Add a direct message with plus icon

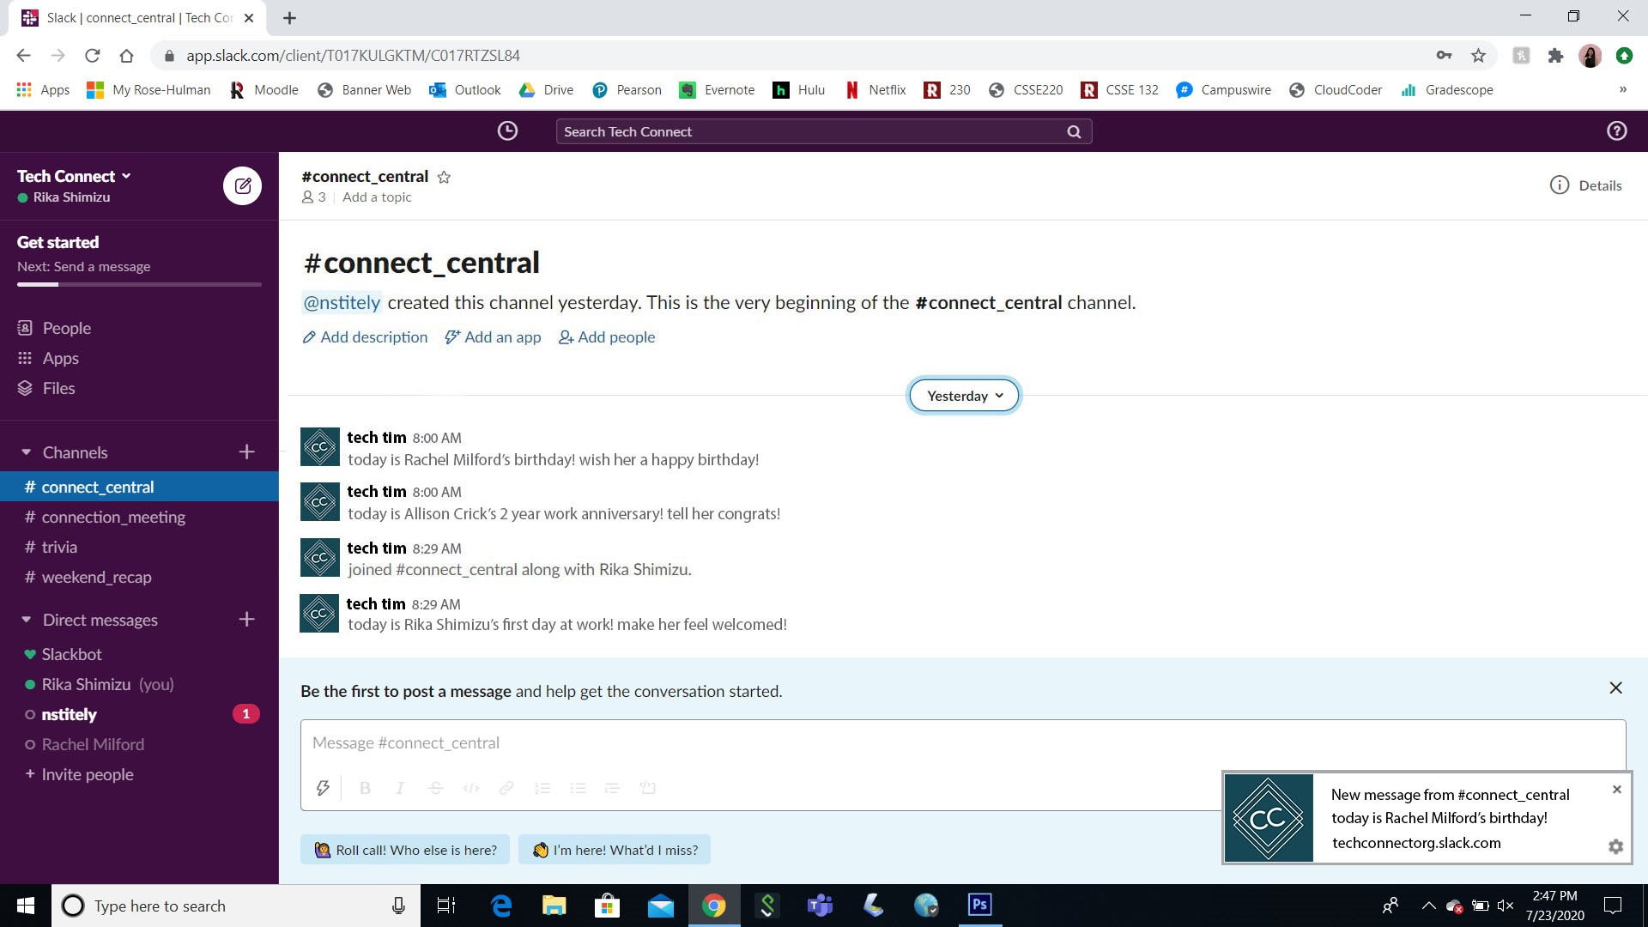(246, 619)
